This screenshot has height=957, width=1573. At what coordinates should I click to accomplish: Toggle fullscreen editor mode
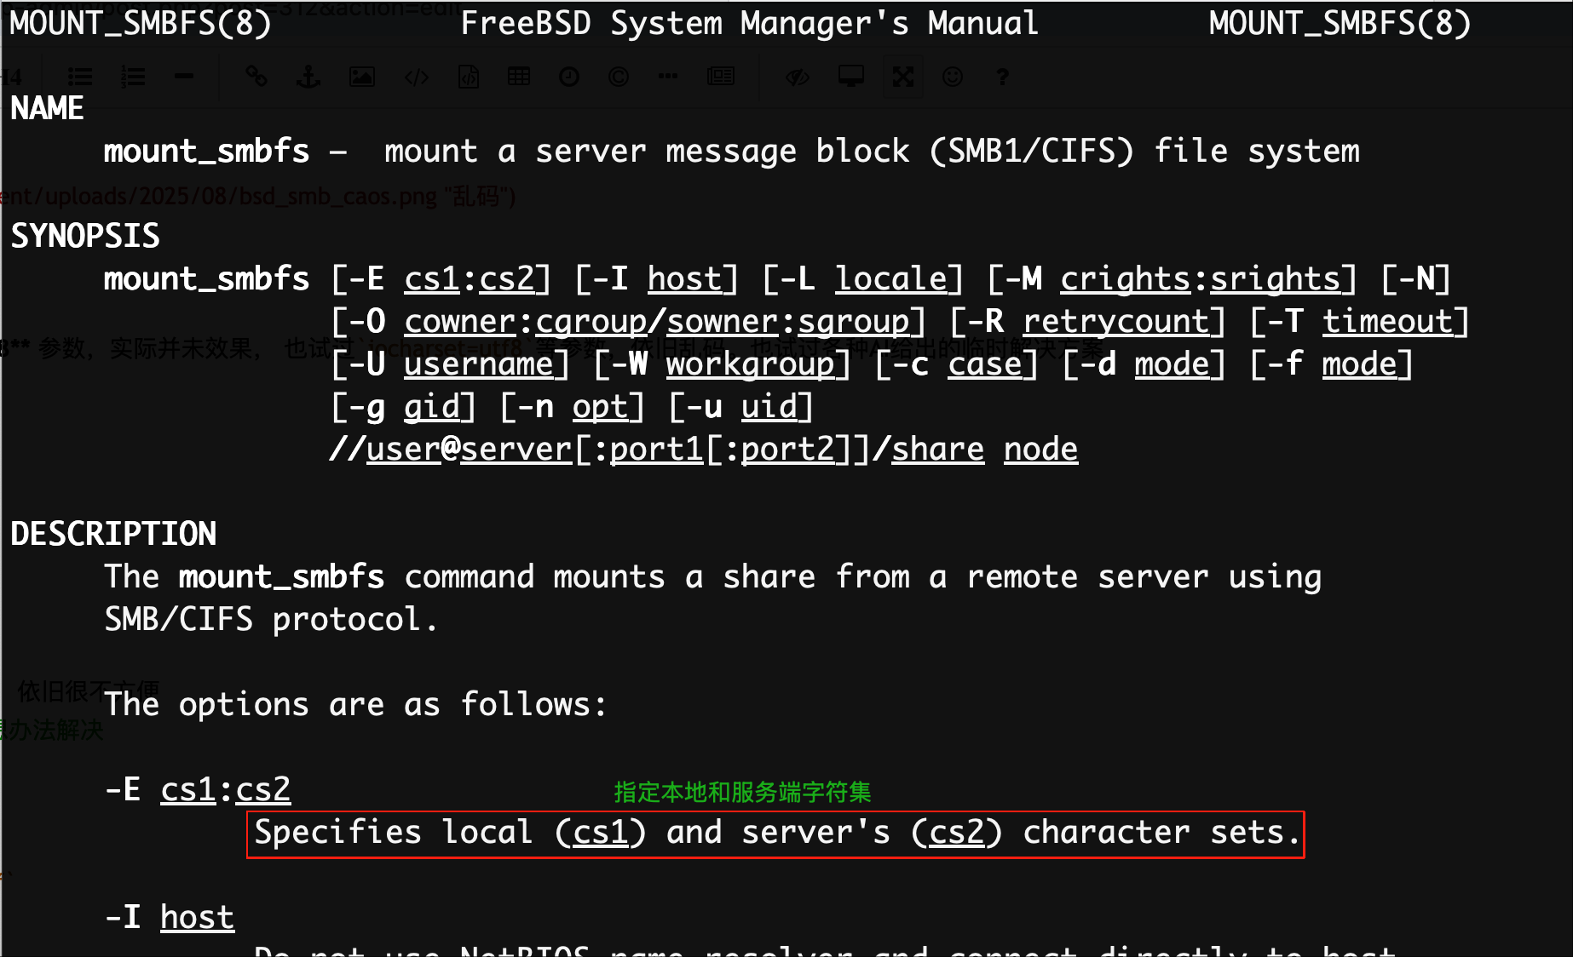[x=903, y=77]
